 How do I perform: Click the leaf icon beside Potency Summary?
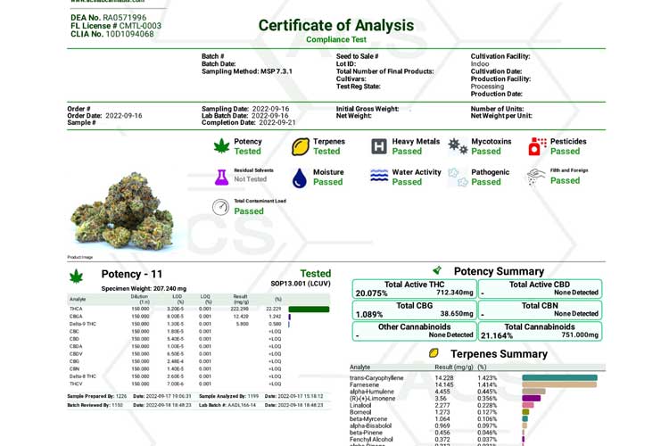point(437,270)
